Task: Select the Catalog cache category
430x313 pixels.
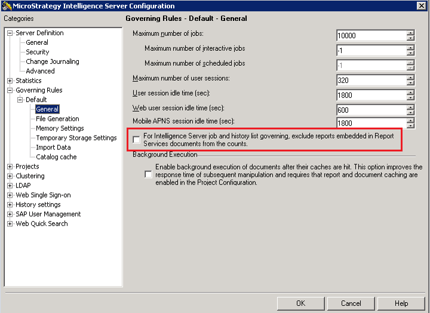Action: coord(56,157)
